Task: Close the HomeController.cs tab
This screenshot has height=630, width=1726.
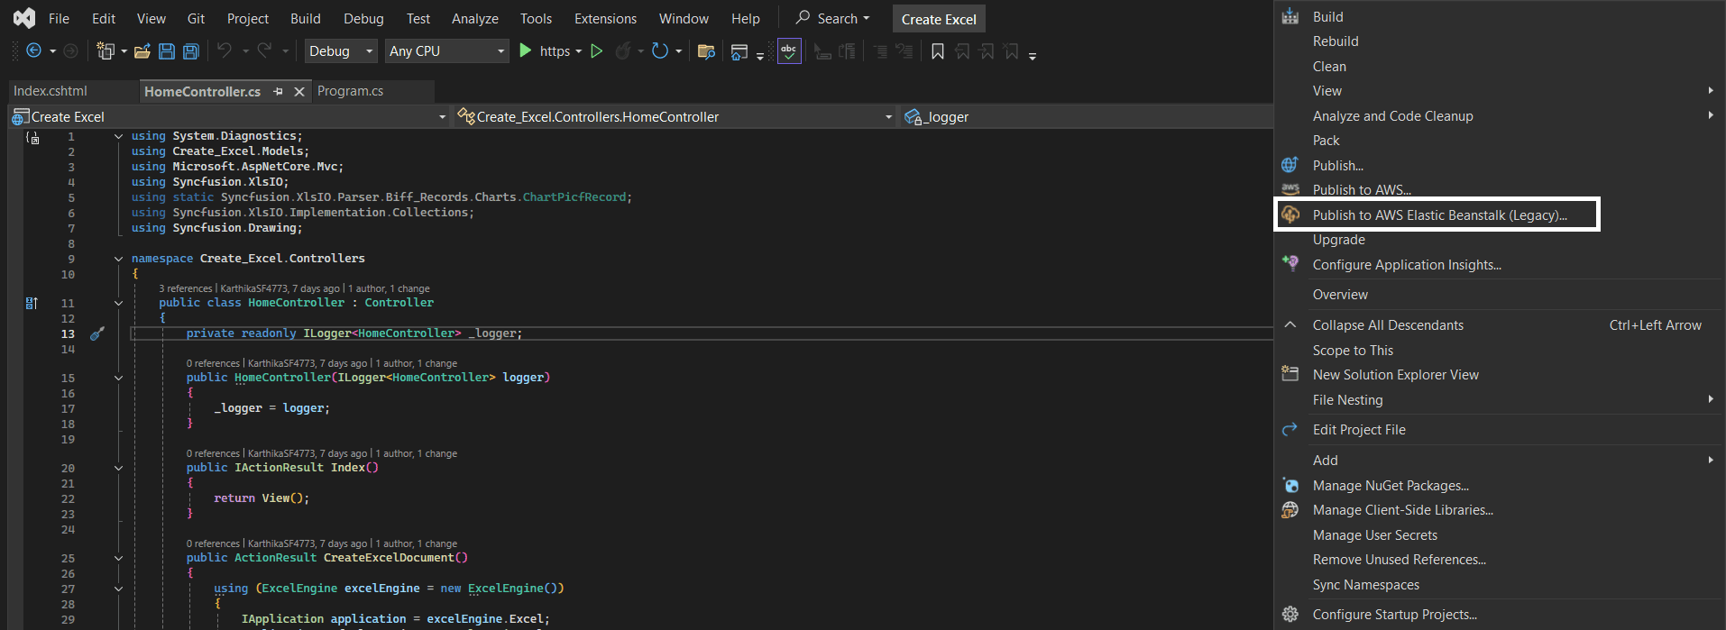Action: [299, 91]
